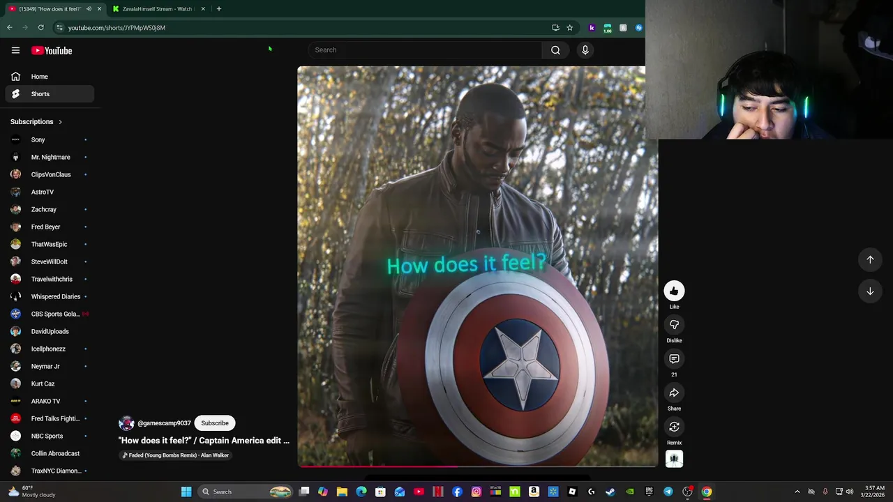Open the YouTube hamburger guide menu
Image resolution: width=893 pixels, height=502 pixels.
pos(15,50)
